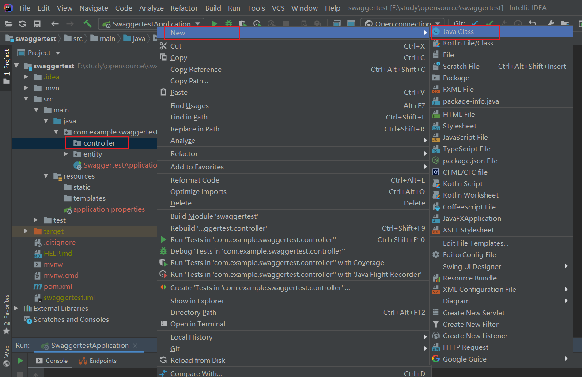Image resolution: width=582 pixels, height=377 pixels.
Task: Select Open in Terminal context item
Action: [293, 324]
